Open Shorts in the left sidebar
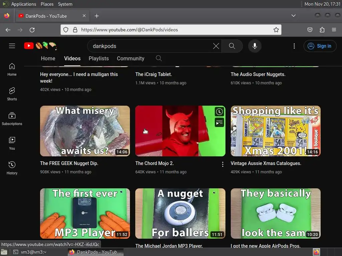Screen dimensions: 342x256 pyautogui.click(x=12, y=94)
